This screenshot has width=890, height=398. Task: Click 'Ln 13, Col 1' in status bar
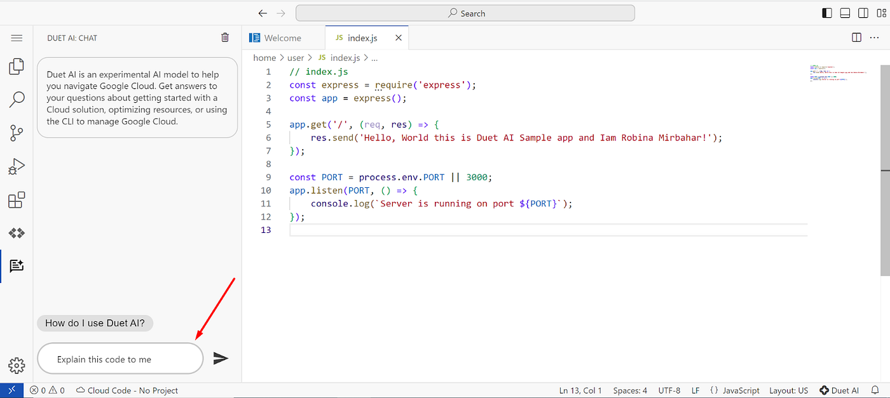pos(580,390)
